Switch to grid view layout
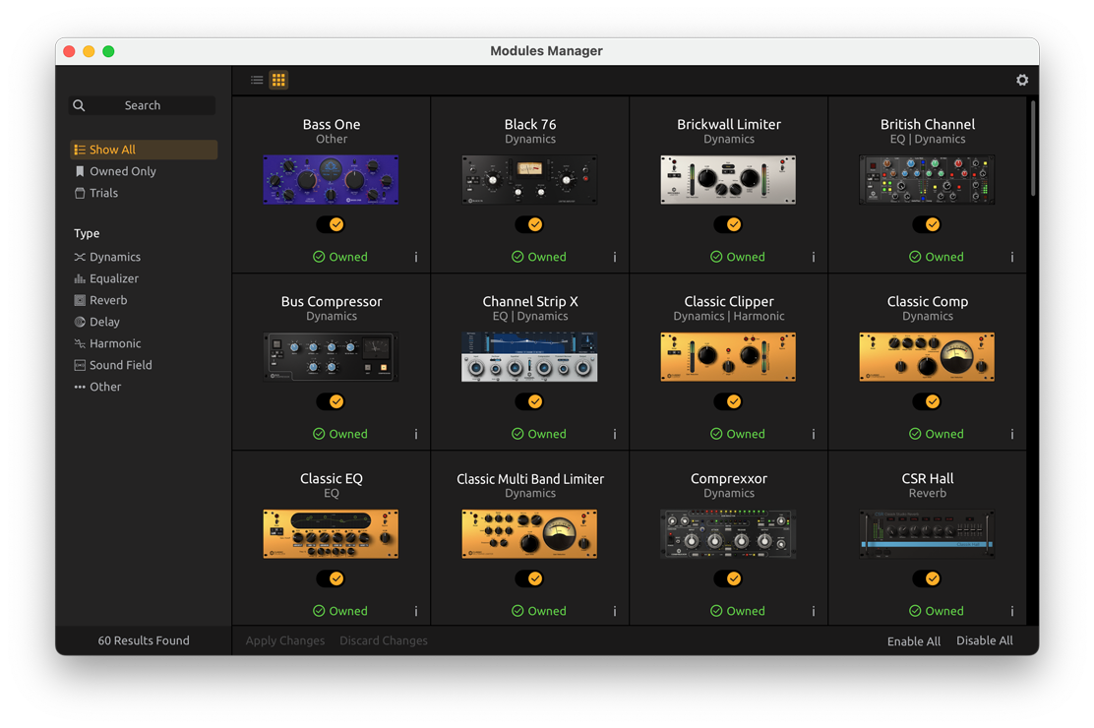The image size is (1094, 728). 278,80
